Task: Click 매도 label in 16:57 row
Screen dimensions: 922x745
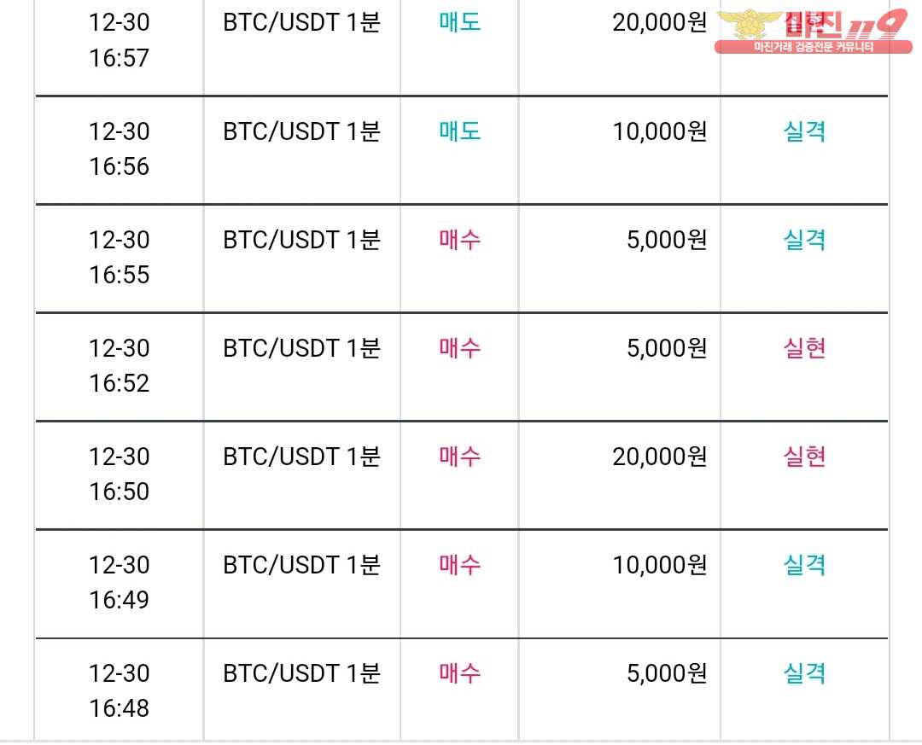Action: click(x=460, y=22)
